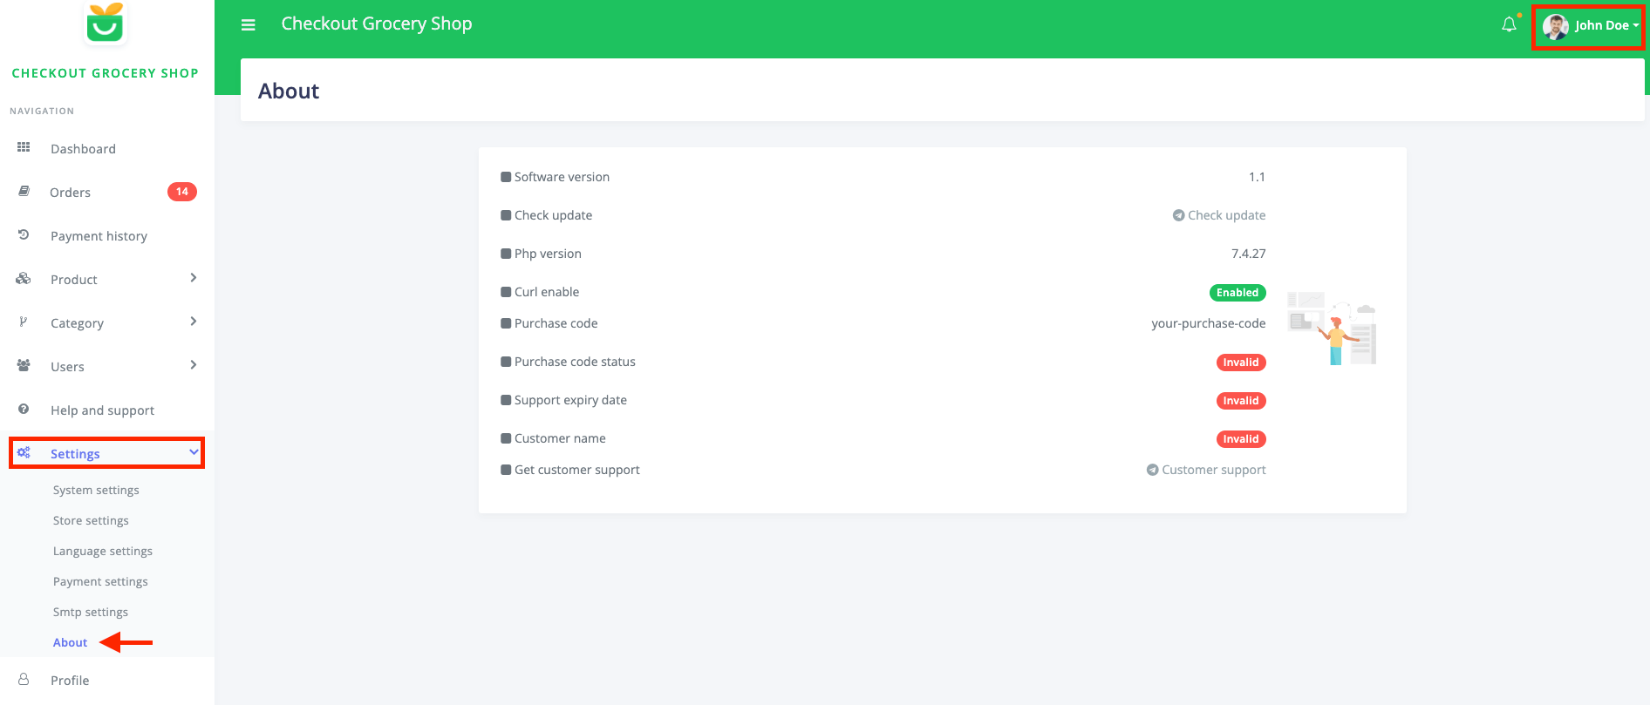This screenshot has width=1650, height=705.
Task: Open Payment settings submenu item
Action: (x=100, y=581)
